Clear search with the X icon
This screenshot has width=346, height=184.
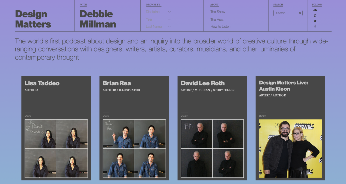(300, 13)
